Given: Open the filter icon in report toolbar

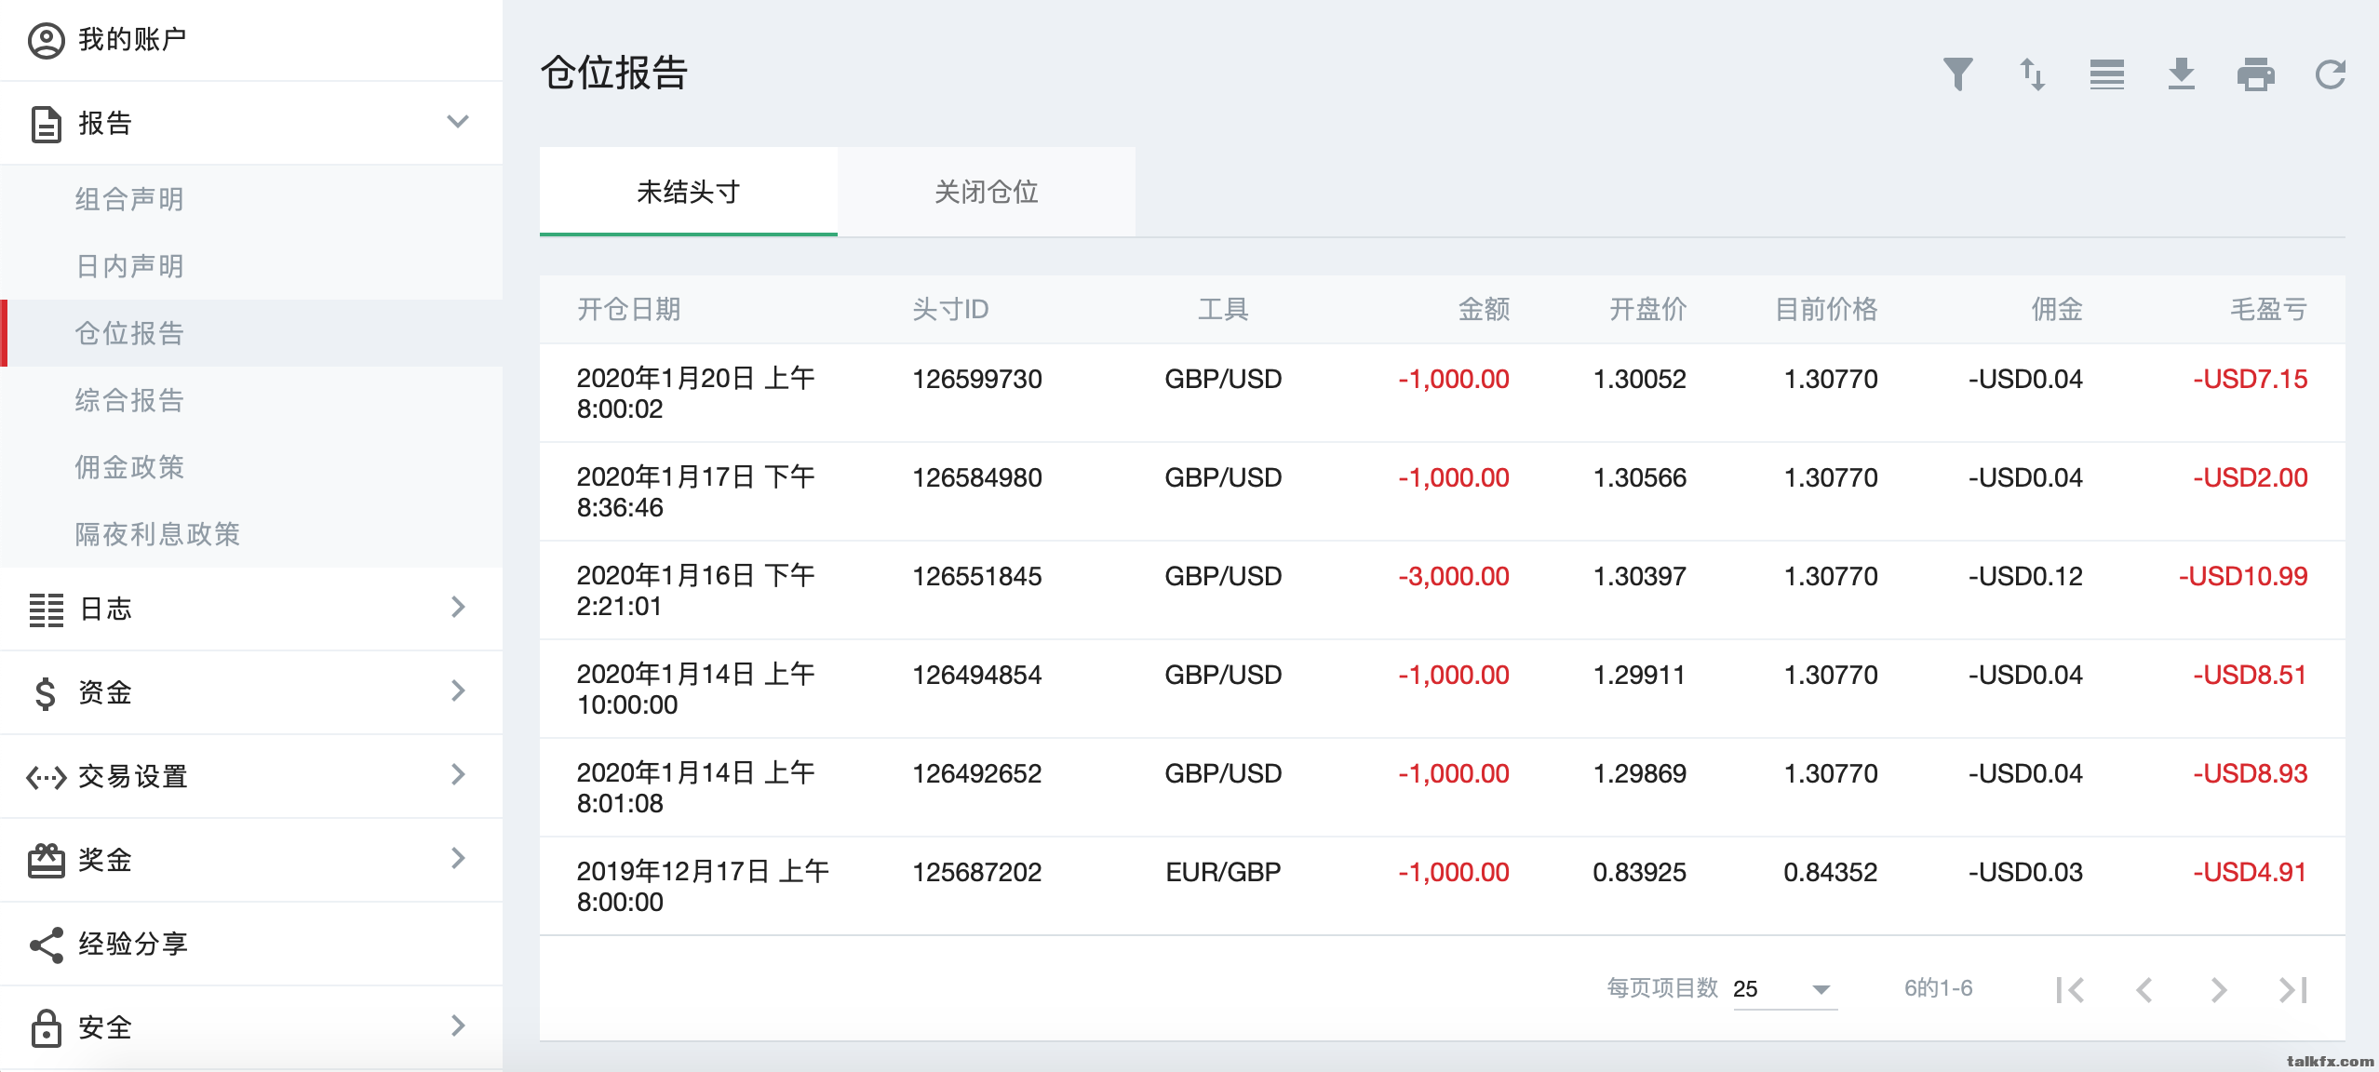Looking at the screenshot, I should tap(1957, 74).
